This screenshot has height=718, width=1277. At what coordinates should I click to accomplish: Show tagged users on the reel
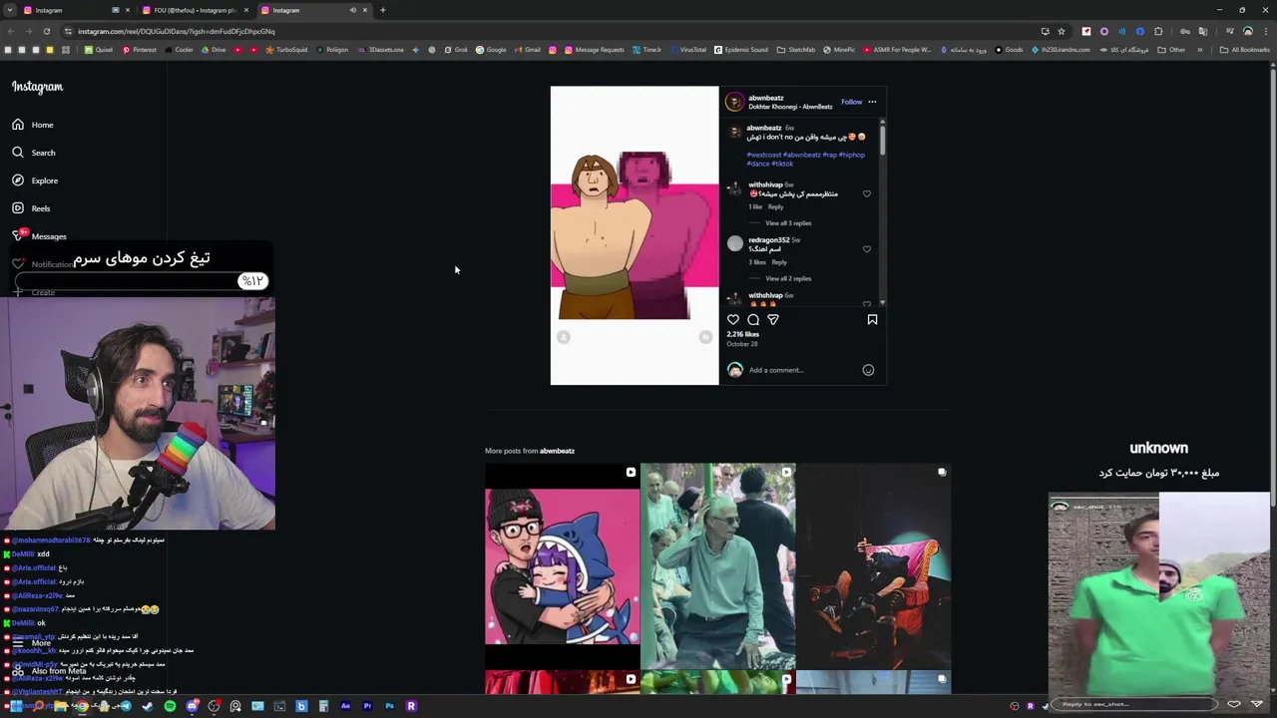pos(564,338)
